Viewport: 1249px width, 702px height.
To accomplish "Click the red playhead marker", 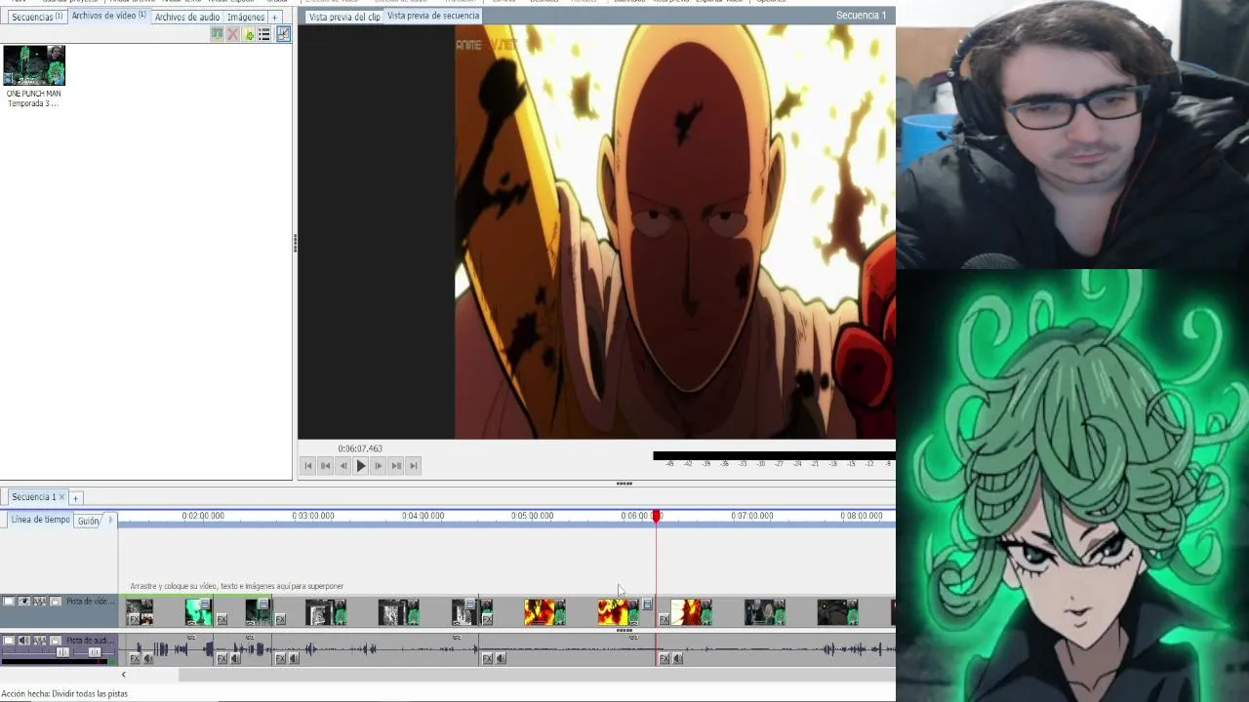I will [657, 516].
